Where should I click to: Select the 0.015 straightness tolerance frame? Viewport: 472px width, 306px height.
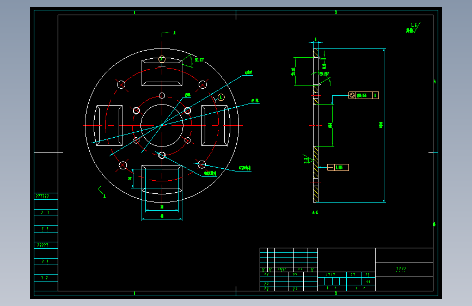[x=338, y=168]
